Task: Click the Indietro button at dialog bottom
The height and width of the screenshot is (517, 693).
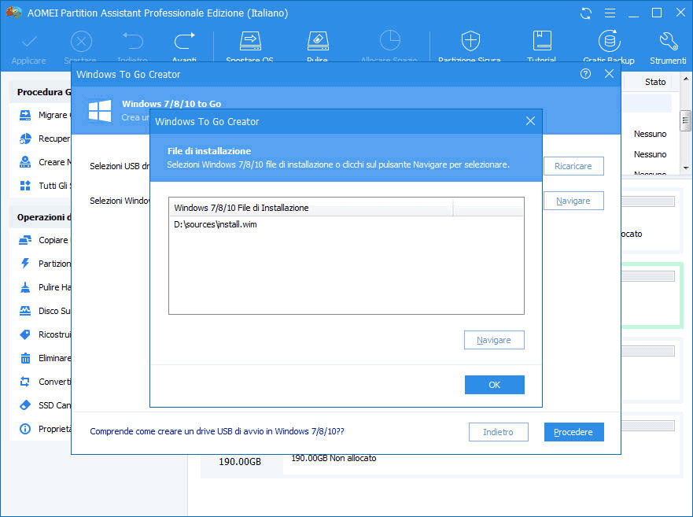Action: [499, 432]
